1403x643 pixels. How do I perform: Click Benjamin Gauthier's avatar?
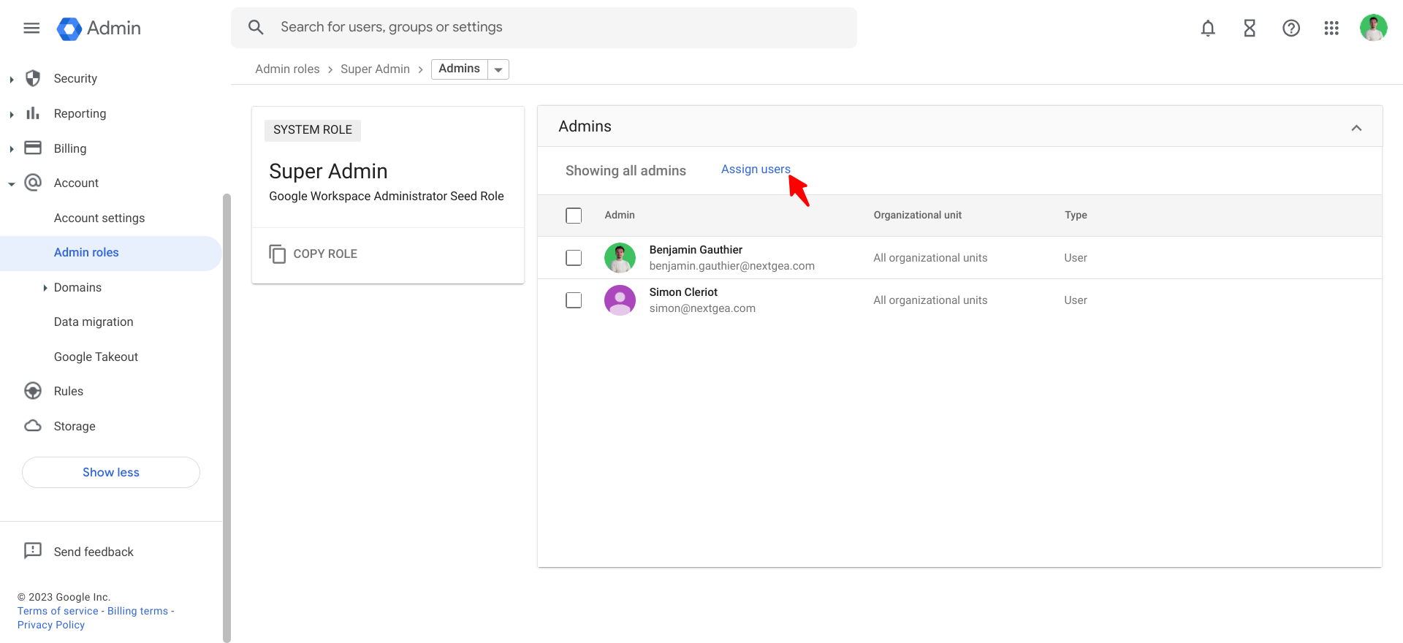click(x=620, y=258)
